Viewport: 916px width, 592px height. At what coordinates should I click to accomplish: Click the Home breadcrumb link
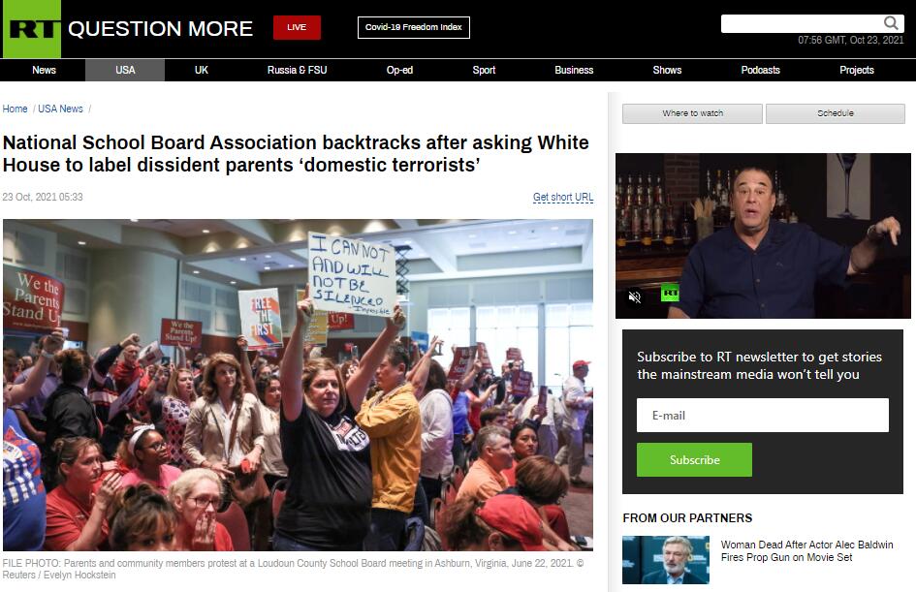(15, 109)
